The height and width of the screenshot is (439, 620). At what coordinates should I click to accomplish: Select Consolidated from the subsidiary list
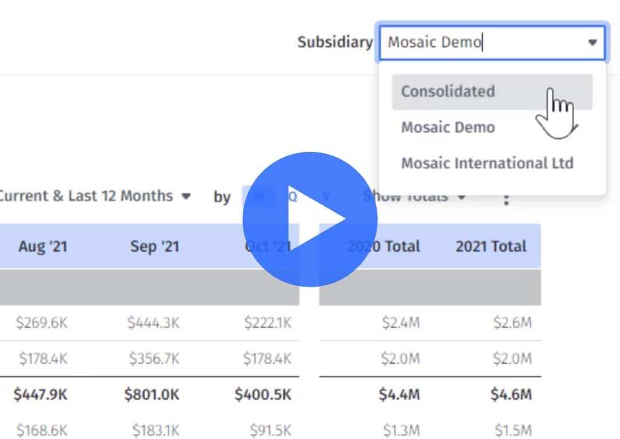click(x=448, y=91)
